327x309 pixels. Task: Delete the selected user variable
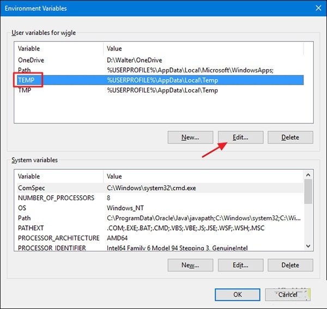coord(290,137)
